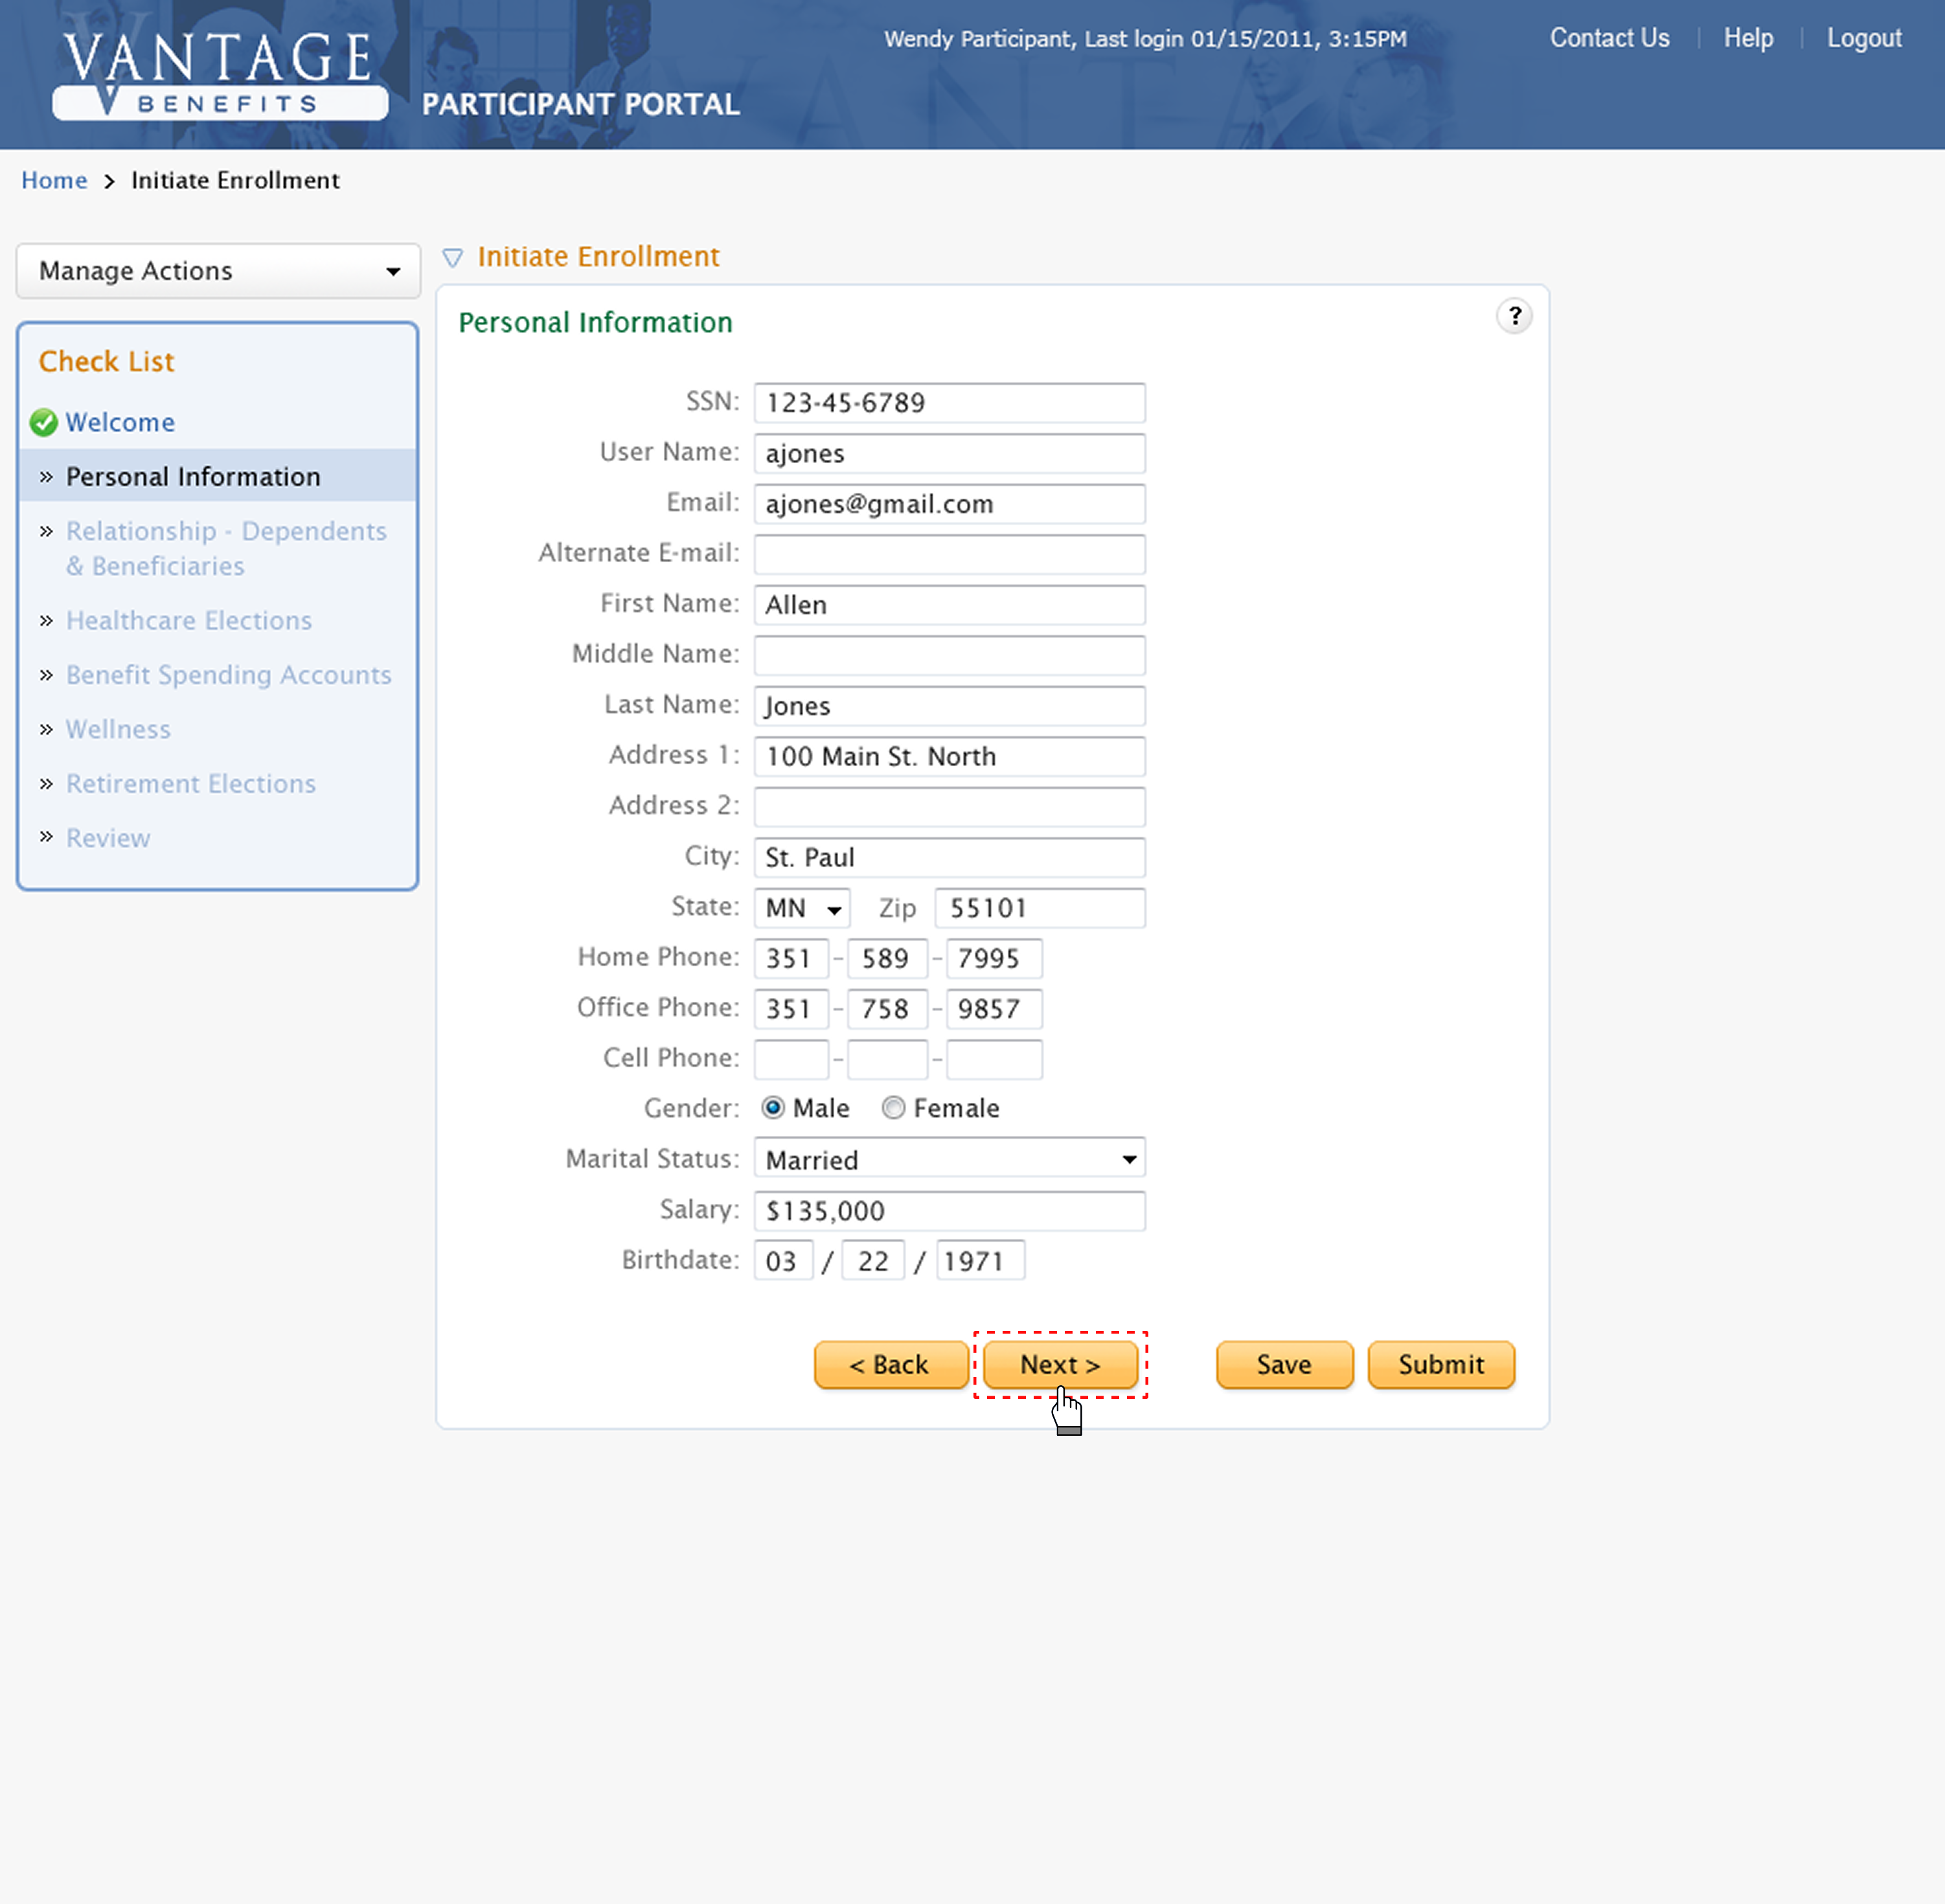This screenshot has height=1904, width=1945.
Task: Open Benefit Spending Accounts step
Action: click(x=228, y=675)
